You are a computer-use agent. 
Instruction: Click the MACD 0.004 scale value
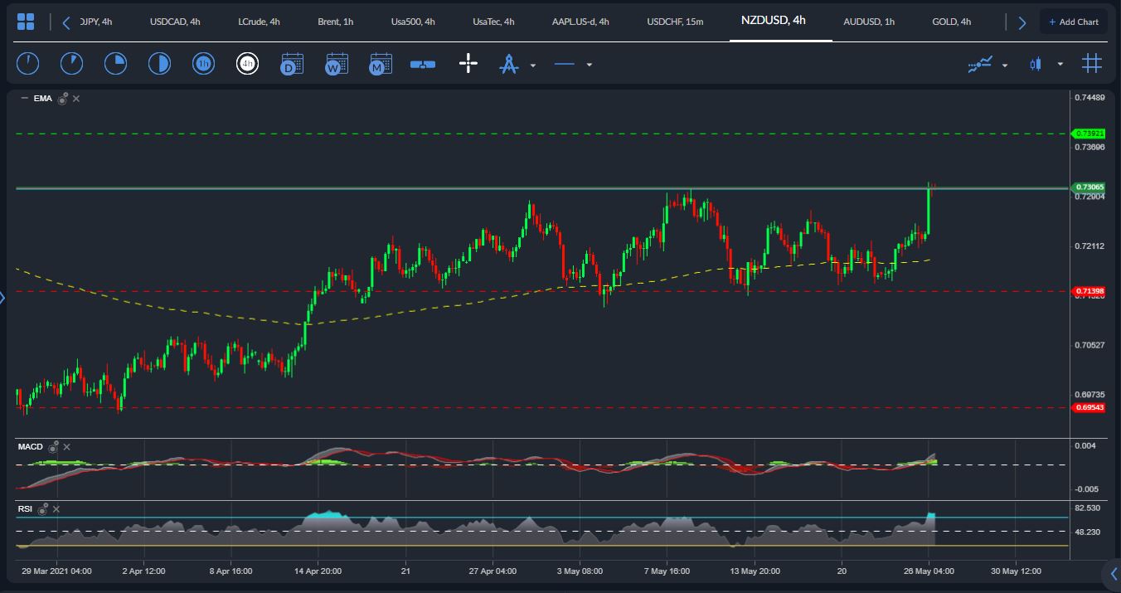tap(1085, 446)
